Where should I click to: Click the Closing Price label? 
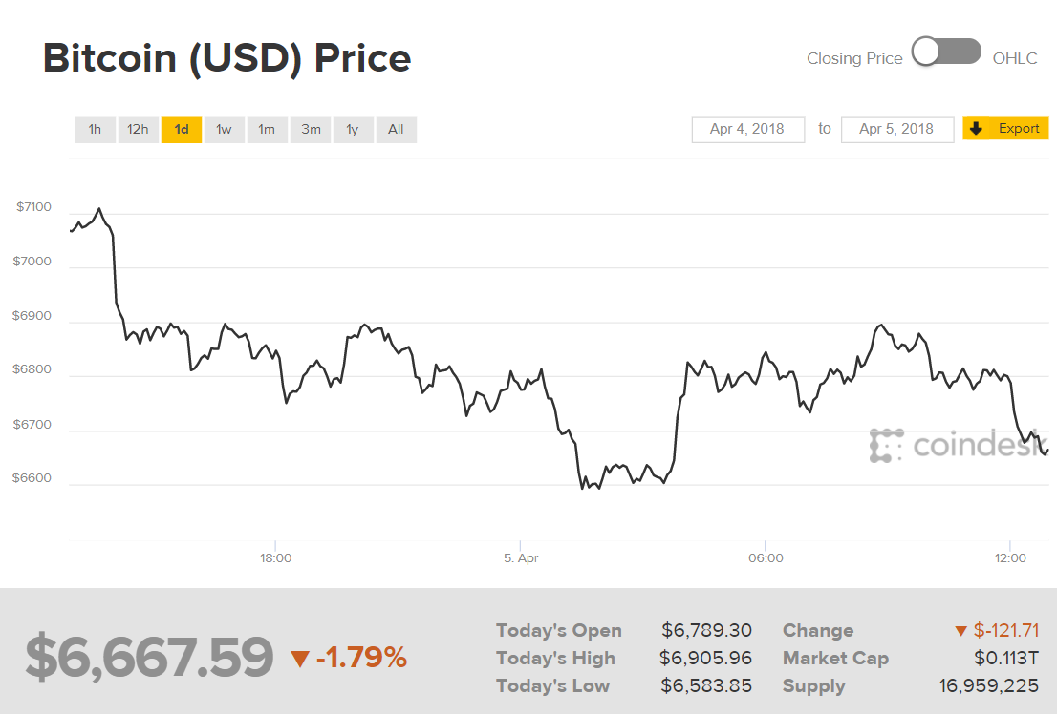click(x=854, y=59)
